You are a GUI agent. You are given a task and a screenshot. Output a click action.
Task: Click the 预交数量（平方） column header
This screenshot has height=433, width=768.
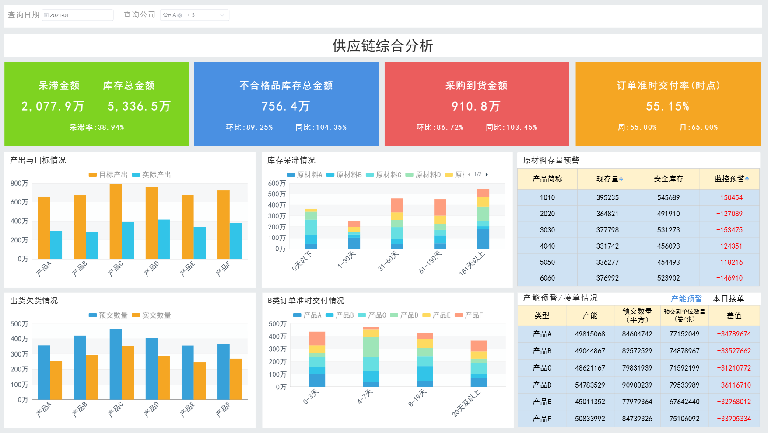pos(637,315)
